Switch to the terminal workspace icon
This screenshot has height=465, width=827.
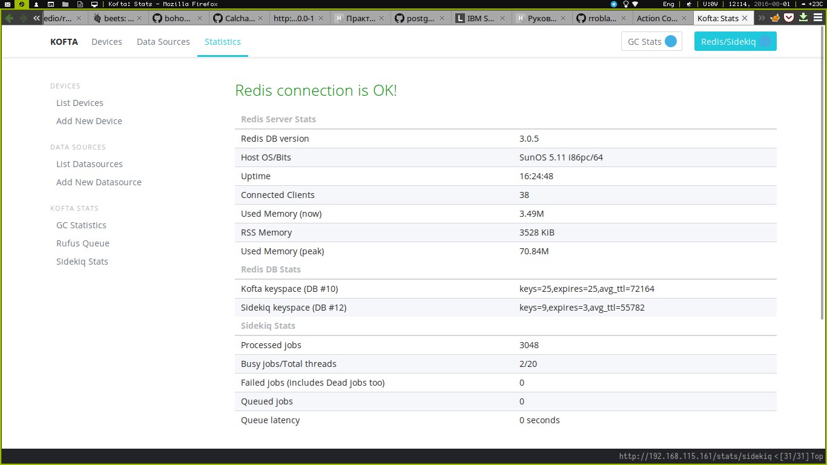(x=51, y=4)
